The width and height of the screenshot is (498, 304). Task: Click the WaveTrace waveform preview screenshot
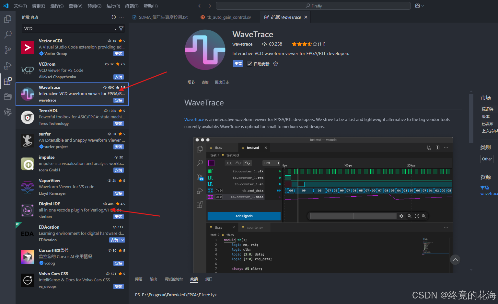(323, 205)
